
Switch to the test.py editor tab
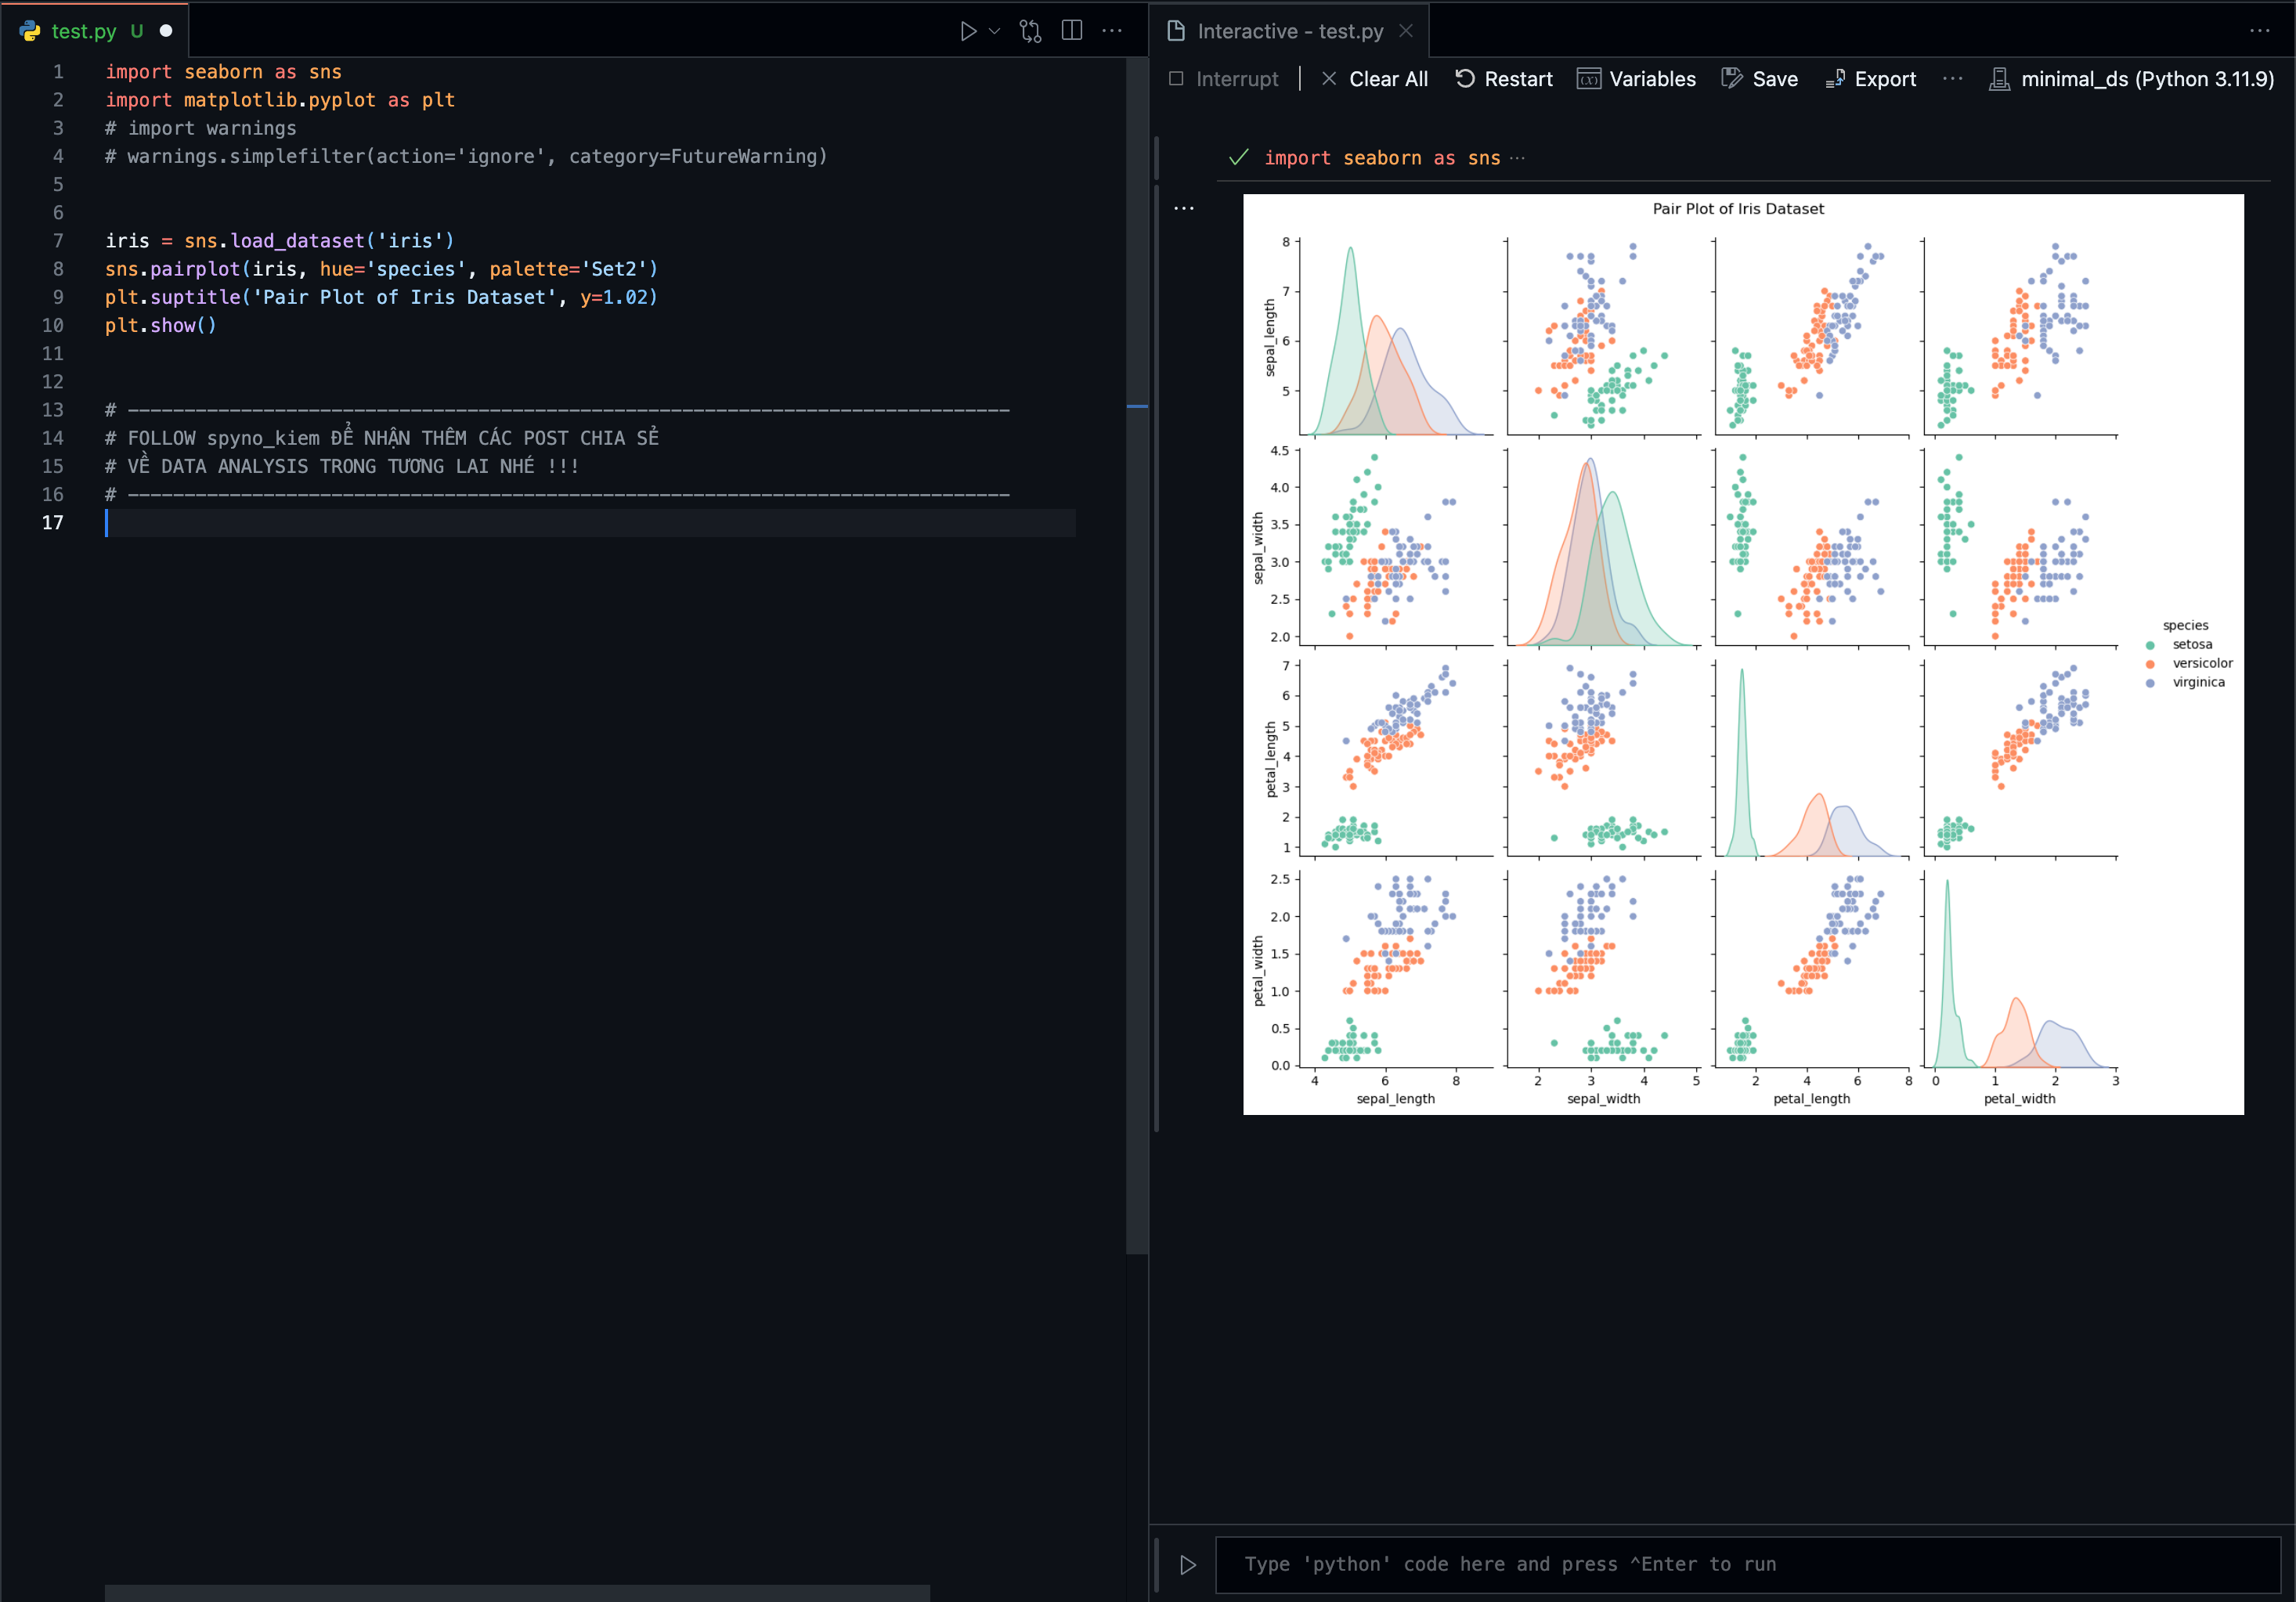pos(84,31)
